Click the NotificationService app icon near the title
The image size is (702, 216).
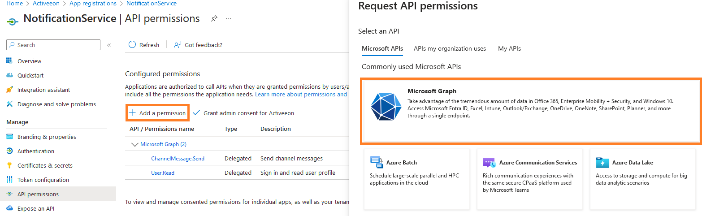[x=13, y=21]
